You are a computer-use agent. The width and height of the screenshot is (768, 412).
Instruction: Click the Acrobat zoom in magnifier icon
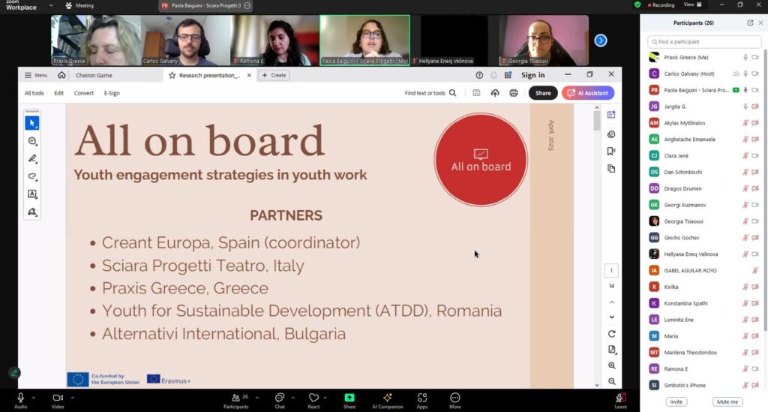pyautogui.click(x=612, y=365)
